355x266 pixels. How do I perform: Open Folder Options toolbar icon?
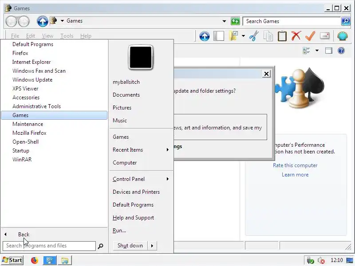click(x=234, y=36)
